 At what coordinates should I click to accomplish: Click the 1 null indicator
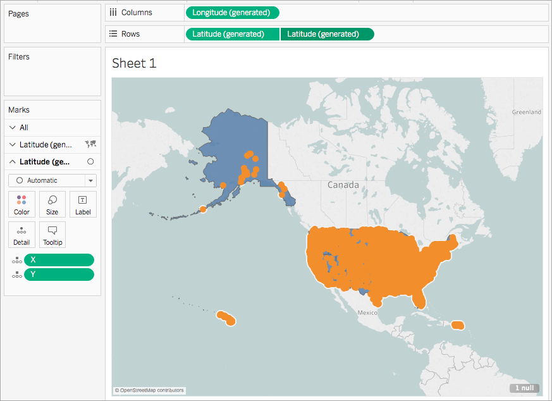pyautogui.click(x=524, y=388)
